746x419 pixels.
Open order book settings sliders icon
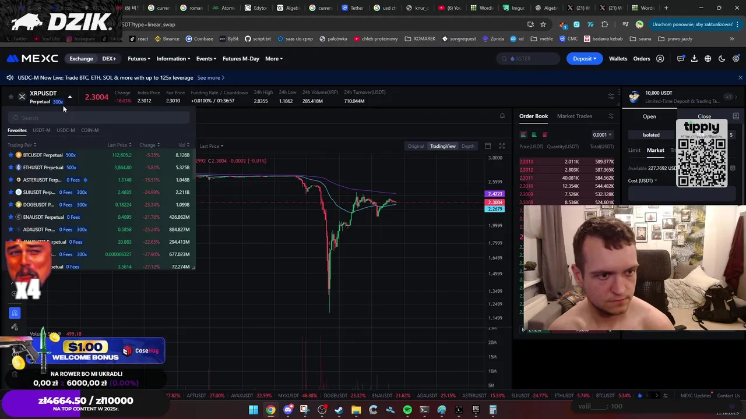(x=611, y=116)
